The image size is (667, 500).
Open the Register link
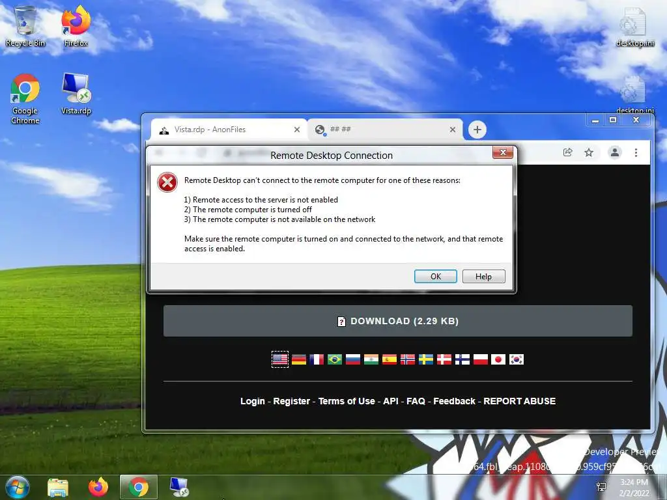291,401
